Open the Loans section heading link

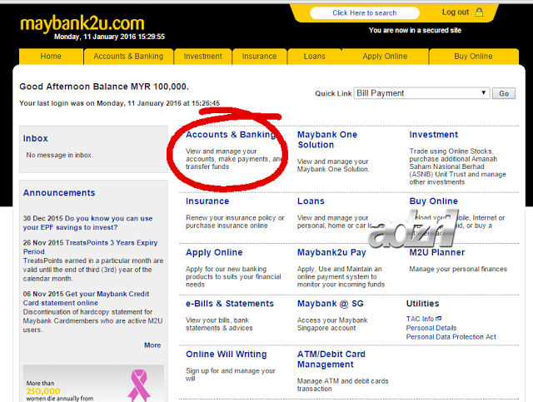[x=311, y=201]
